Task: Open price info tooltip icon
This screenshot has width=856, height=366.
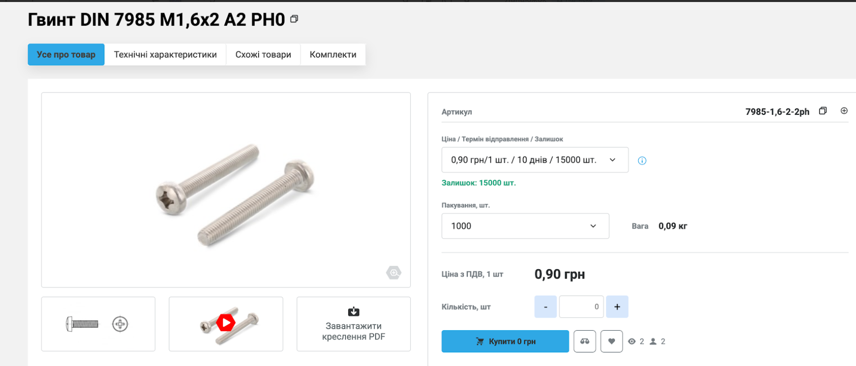Action: pos(642,161)
